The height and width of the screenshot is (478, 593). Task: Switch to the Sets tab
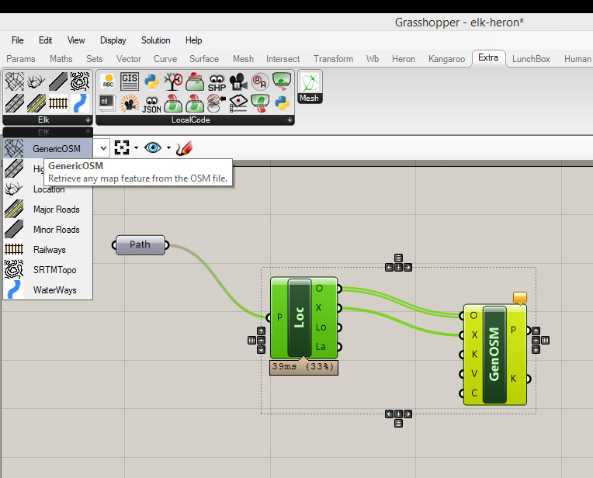click(x=94, y=59)
